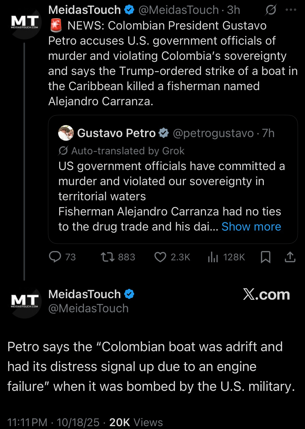Tap the X.com logo
305x429 pixels.
(x=266, y=295)
